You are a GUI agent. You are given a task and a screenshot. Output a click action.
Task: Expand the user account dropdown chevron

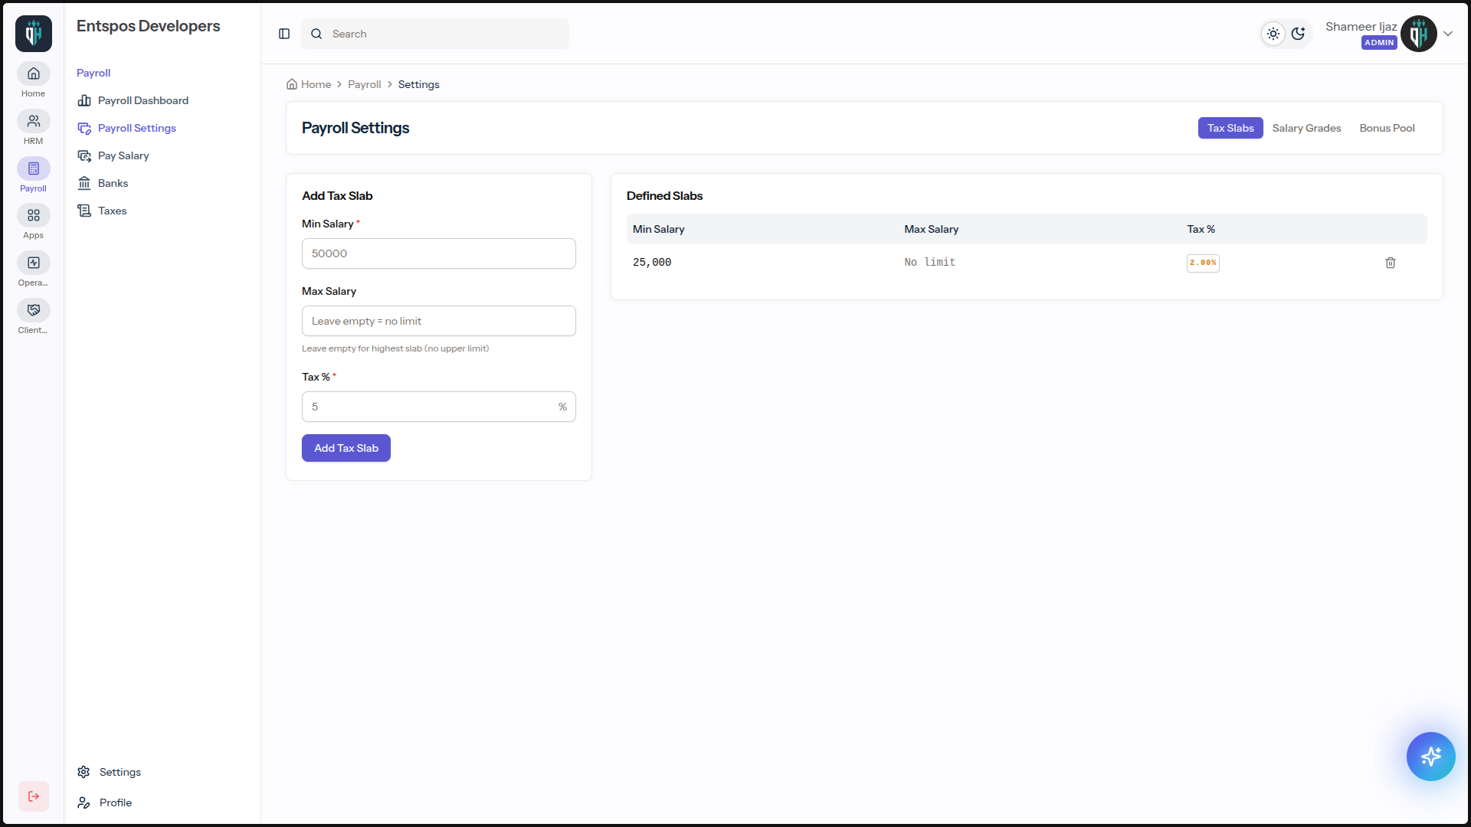[x=1448, y=34]
